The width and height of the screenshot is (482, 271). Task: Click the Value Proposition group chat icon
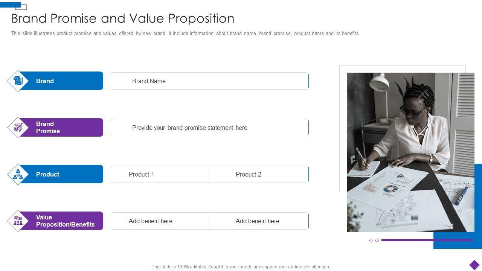(x=18, y=221)
